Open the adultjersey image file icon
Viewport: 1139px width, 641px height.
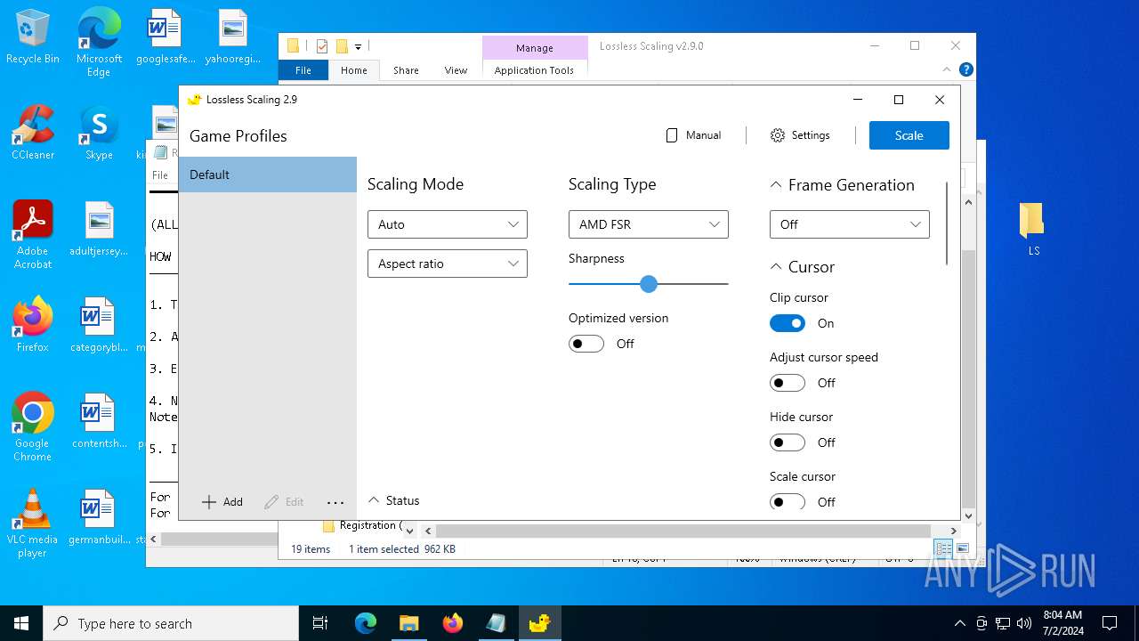99,230
